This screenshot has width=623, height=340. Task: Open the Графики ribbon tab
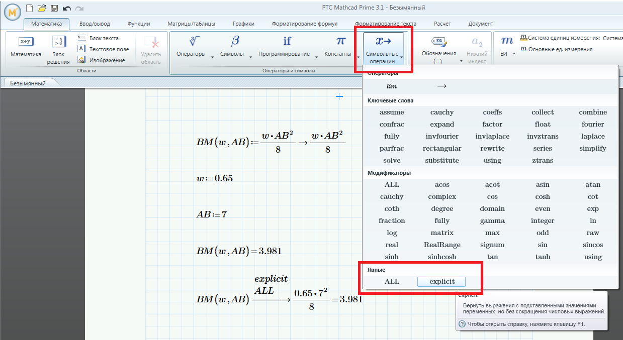pos(243,24)
